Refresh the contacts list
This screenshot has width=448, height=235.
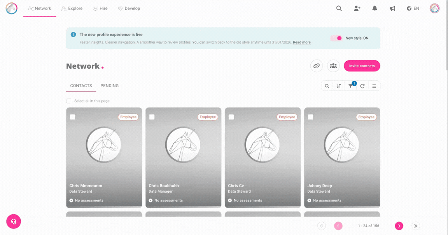point(362,86)
